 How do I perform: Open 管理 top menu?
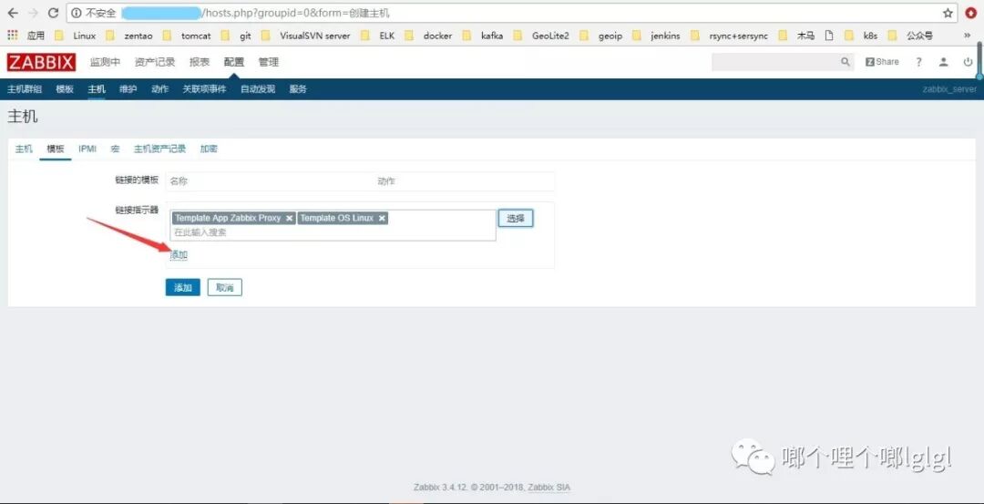tap(269, 62)
